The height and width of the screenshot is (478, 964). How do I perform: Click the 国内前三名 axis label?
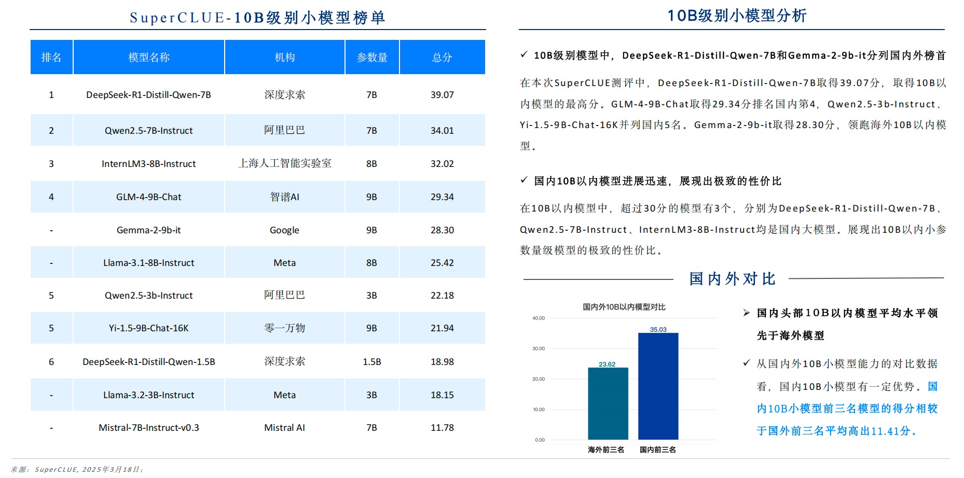coord(658,449)
